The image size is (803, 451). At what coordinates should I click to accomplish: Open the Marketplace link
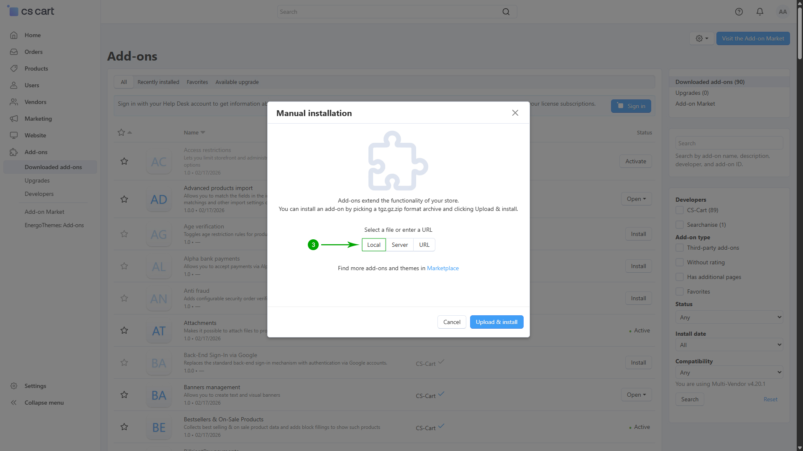pyautogui.click(x=442, y=268)
